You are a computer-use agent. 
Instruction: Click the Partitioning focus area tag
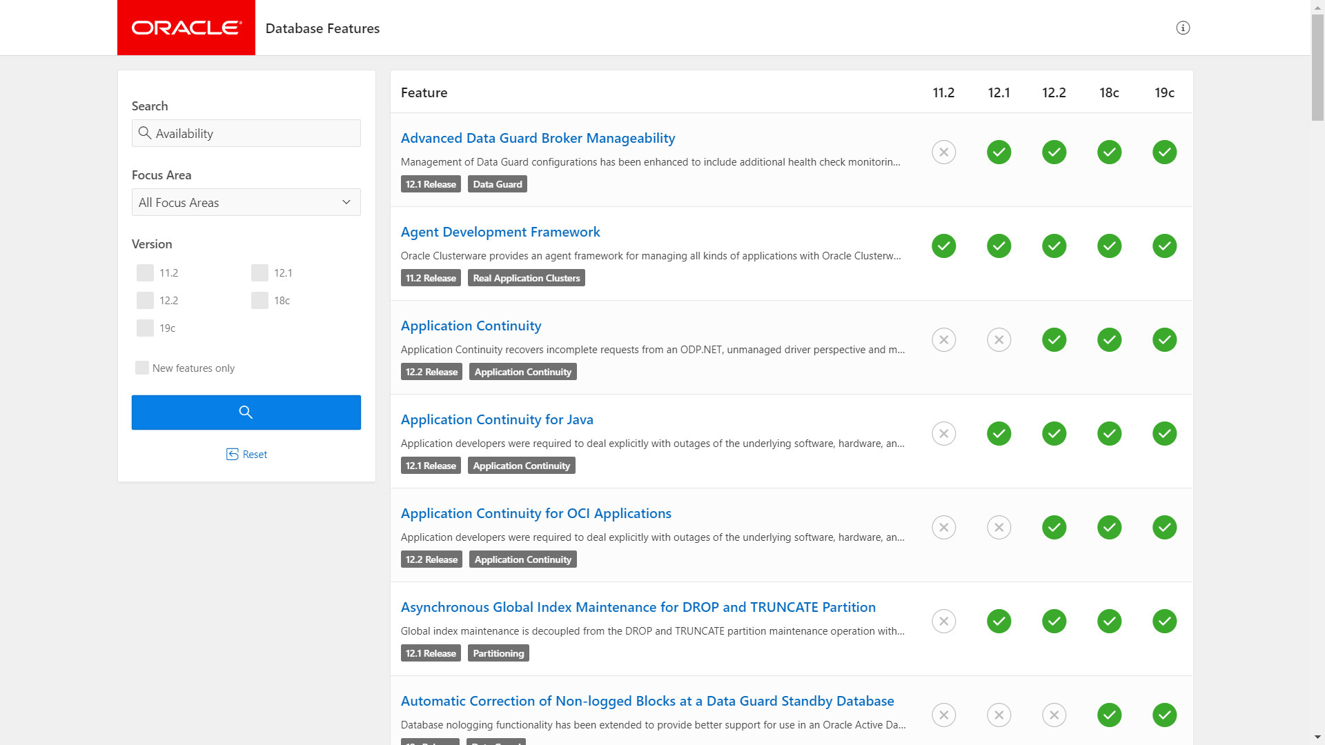point(498,653)
